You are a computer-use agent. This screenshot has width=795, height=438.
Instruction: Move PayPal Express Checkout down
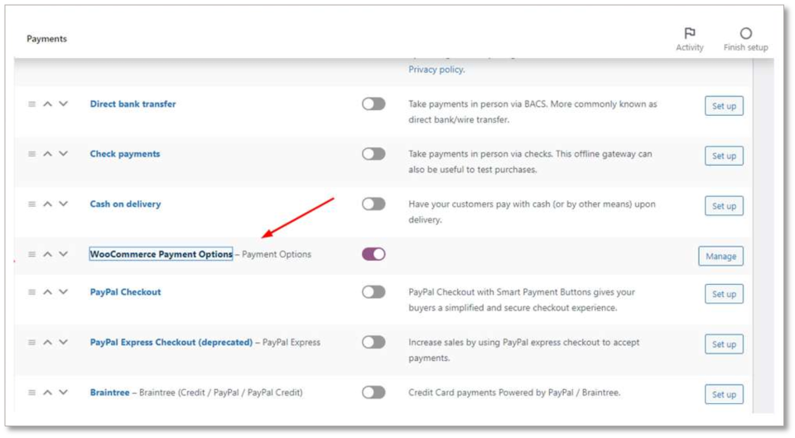[x=64, y=342]
